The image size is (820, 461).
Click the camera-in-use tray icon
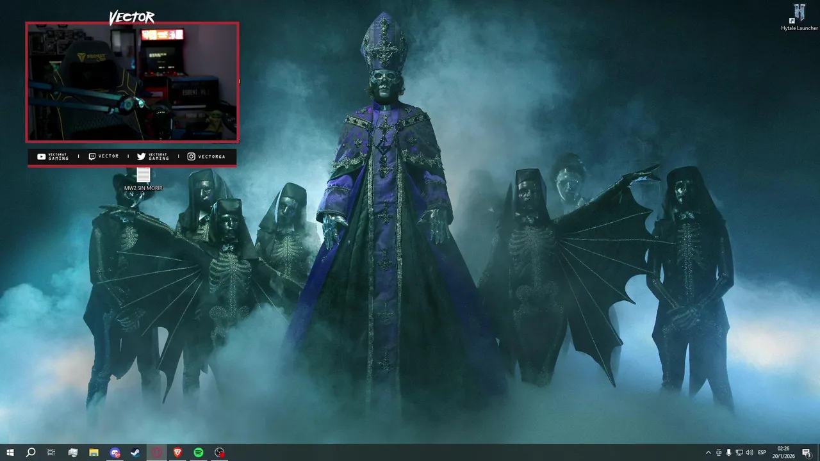[x=718, y=453]
